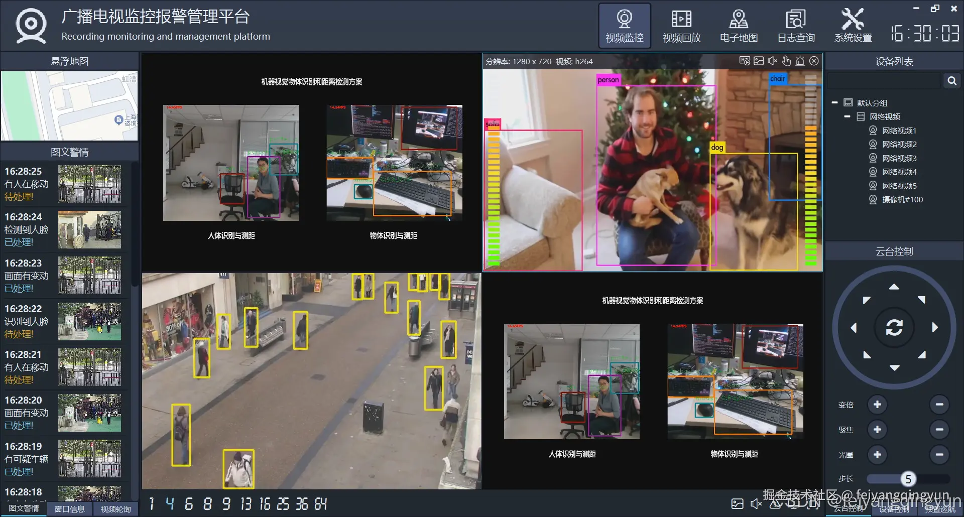
Task: Set layout to 9 video windows
Action: pyautogui.click(x=226, y=504)
